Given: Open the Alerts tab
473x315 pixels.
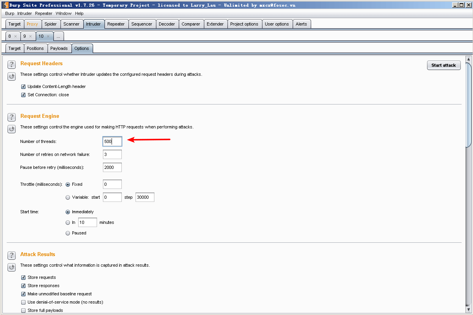Looking at the screenshot, I should 301,24.
